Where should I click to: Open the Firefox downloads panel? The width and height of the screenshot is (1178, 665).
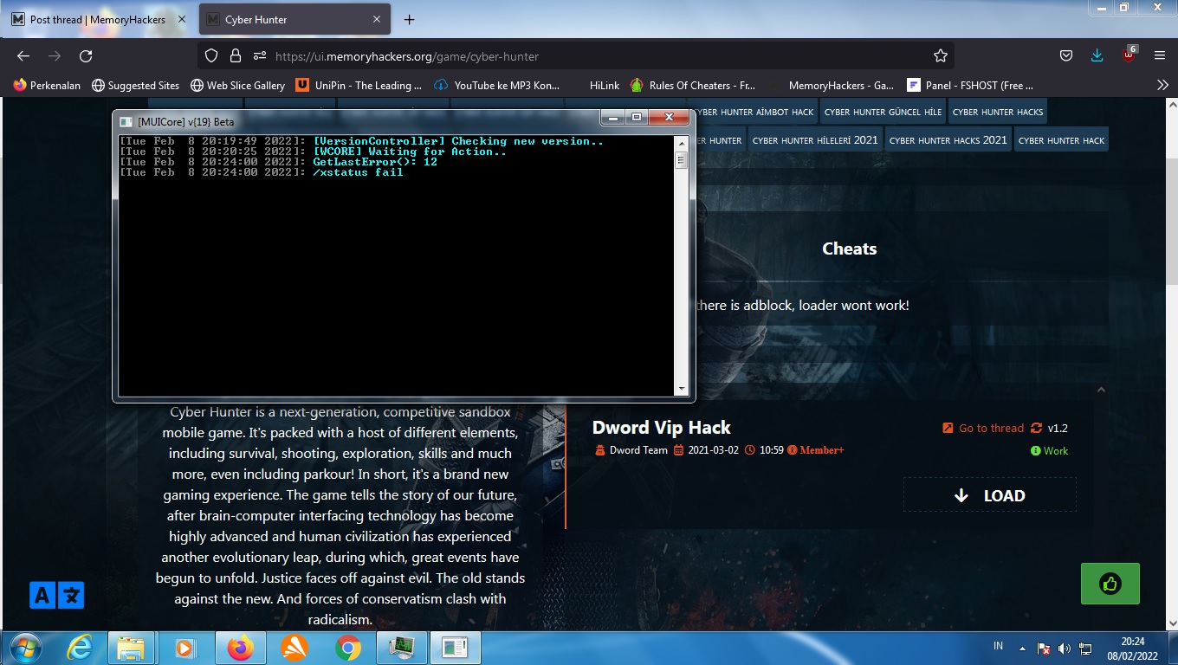click(1097, 55)
